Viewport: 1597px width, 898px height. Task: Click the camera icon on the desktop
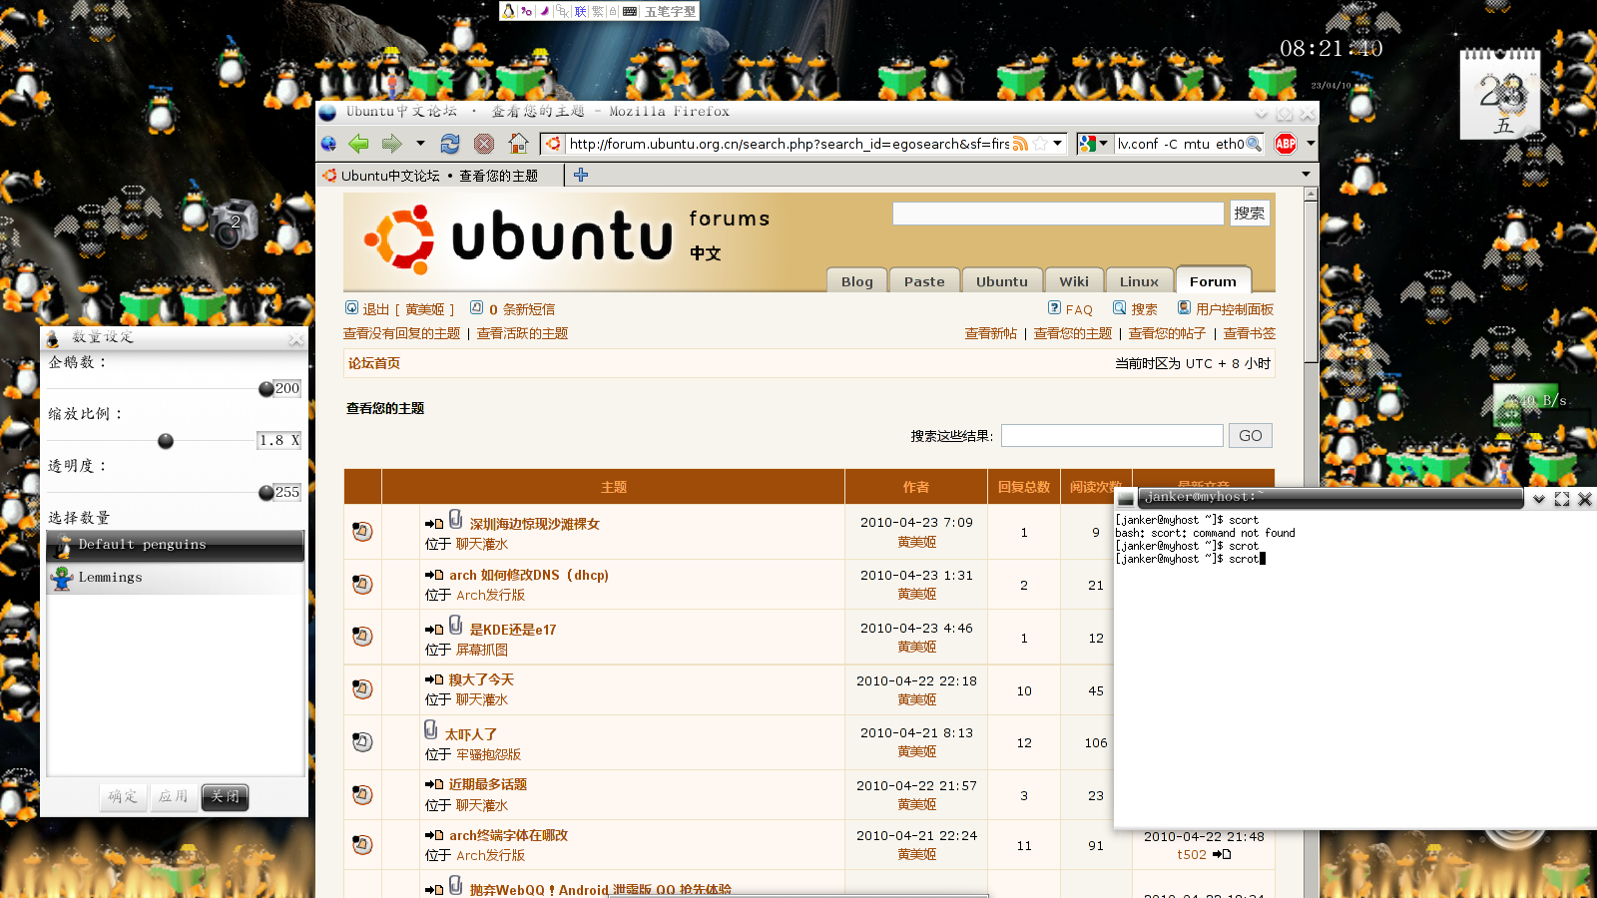(234, 222)
